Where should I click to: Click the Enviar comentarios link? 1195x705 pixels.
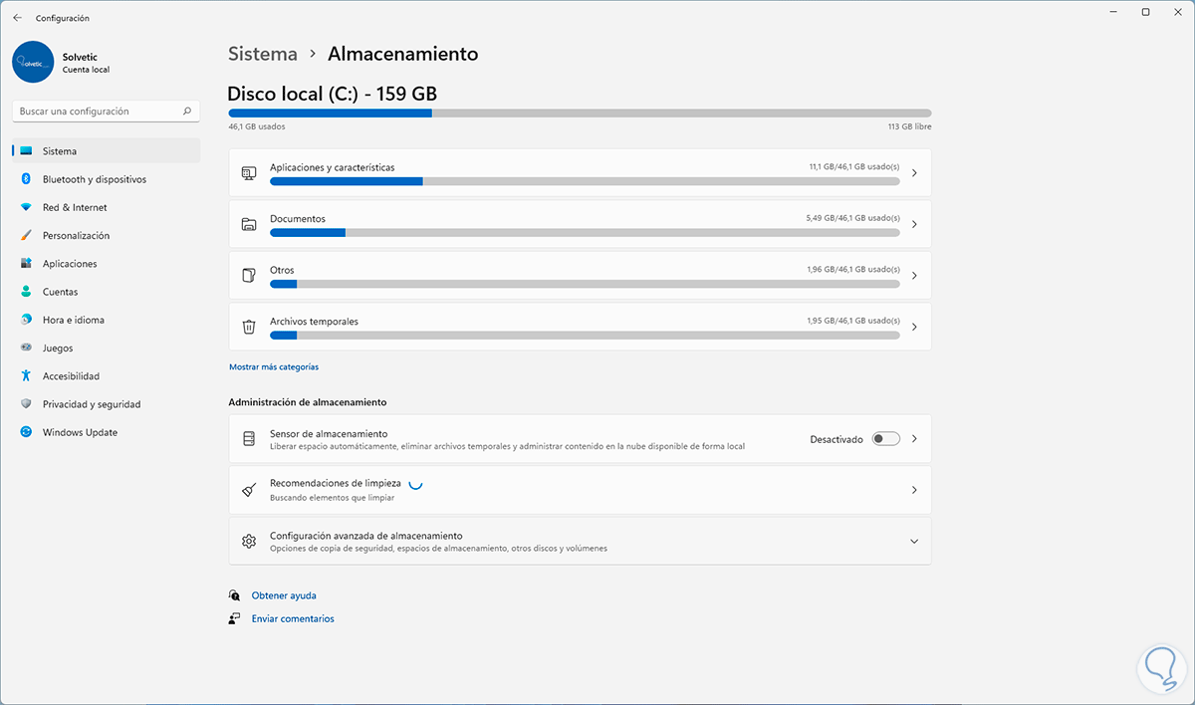(x=293, y=618)
